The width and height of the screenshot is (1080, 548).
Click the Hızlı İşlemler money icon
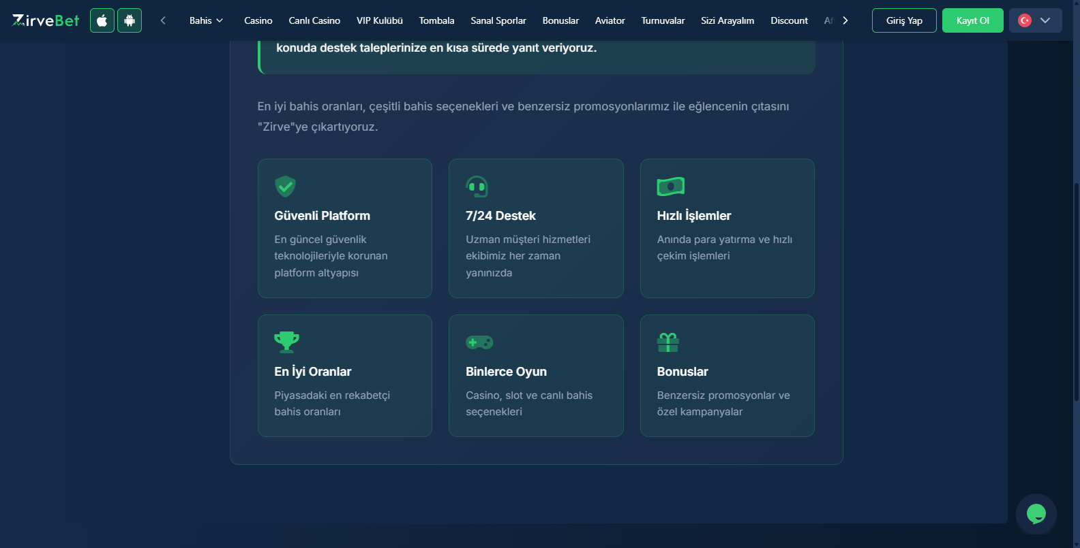click(671, 186)
